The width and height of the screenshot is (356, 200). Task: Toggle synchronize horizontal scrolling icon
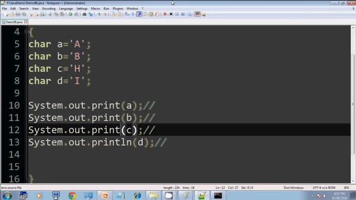(119, 14)
